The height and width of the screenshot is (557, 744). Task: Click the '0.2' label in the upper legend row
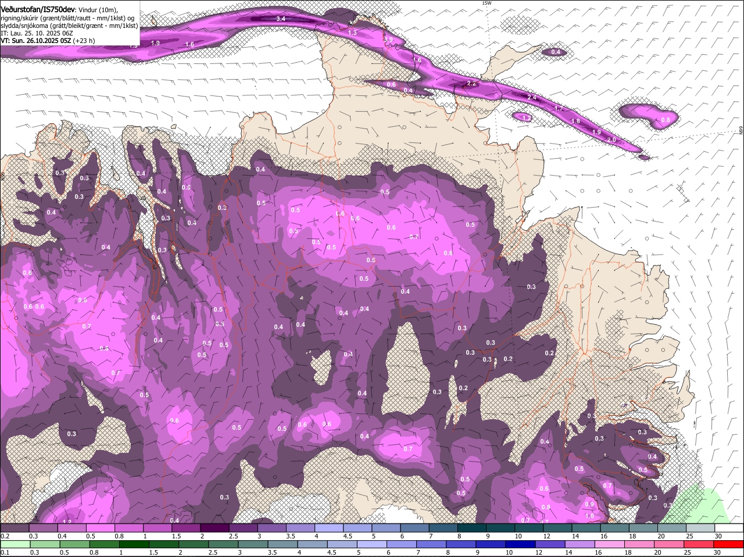click(x=5, y=535)
